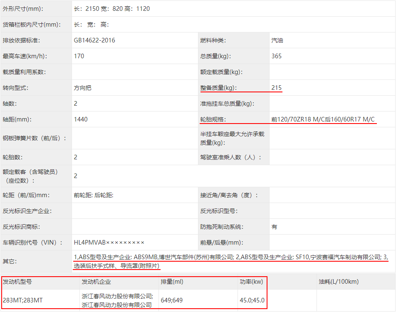
Task: Select VIN value HL4PMVAB×××××××××
Action: pos(109,243)
